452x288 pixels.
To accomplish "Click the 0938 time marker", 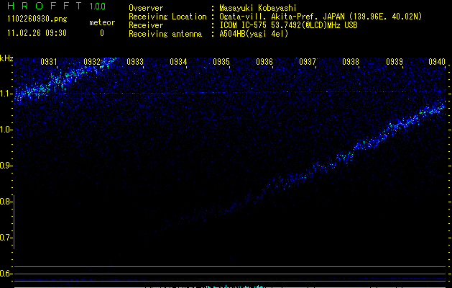I will (351, 61).
